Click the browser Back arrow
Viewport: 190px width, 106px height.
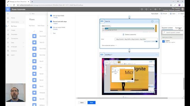point(8,5)
